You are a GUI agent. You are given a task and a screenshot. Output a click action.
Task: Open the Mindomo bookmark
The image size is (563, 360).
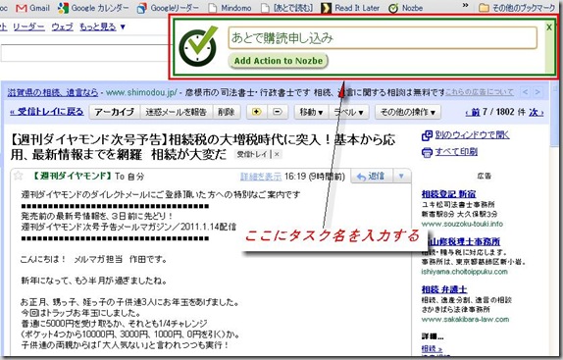(x=230, y=8)
